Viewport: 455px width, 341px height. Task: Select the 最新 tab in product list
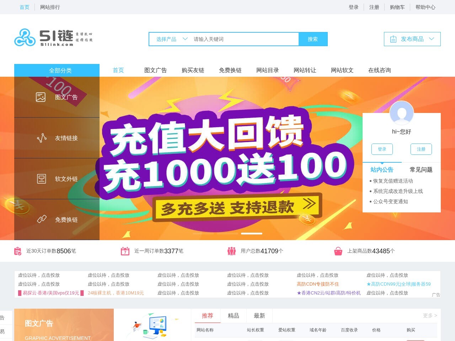click(259, 315)
